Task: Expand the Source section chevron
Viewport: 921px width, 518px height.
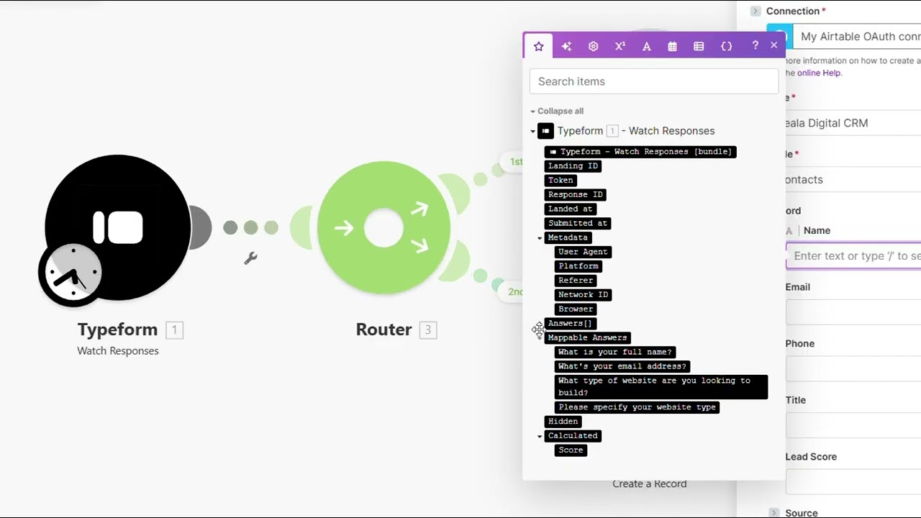Action: coord(774,513)
